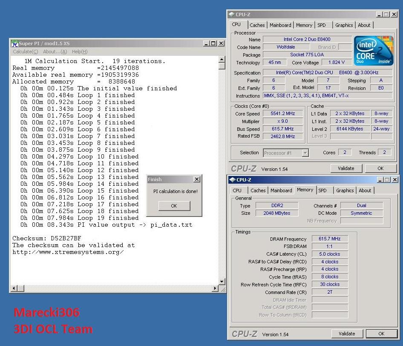Switch to Caches tab in upper CPU-Z window
403x346 pixels.
click(x=257, y=25)
